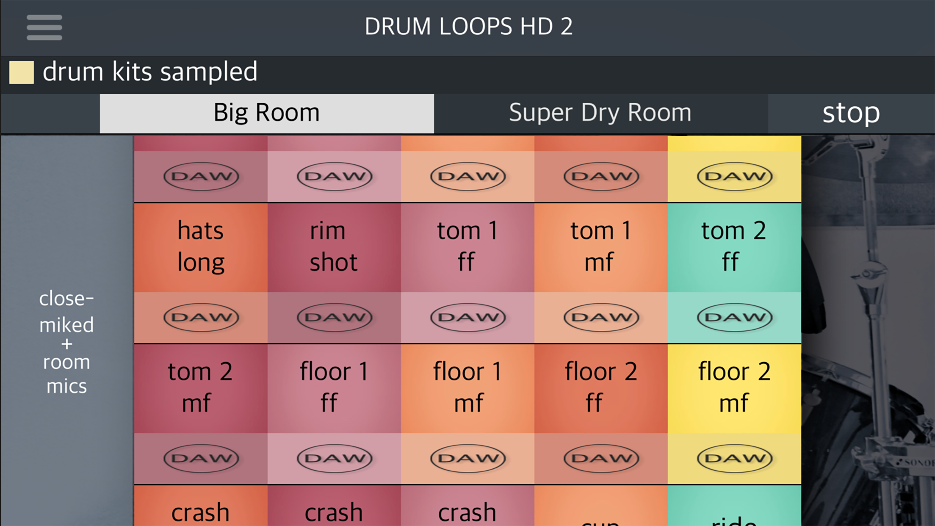Switch to the Big Room tab
Viewport: 935px width, 526px height.
tap(267, 113)
